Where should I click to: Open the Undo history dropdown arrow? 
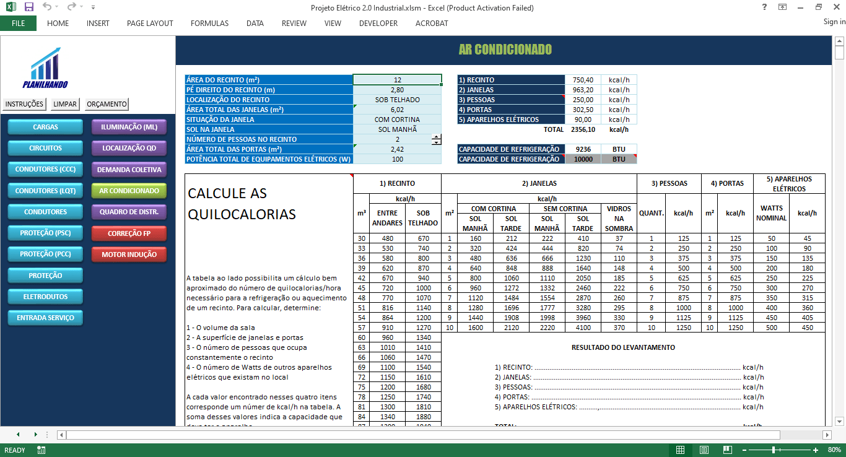[57, 8]
